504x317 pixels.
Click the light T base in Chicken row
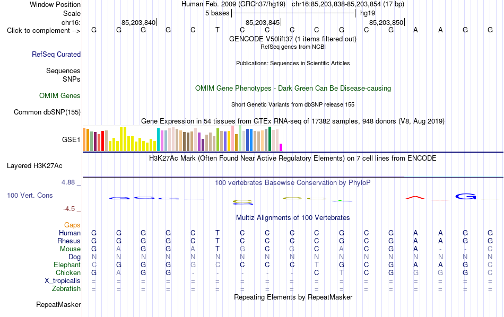tap(341, 272)
